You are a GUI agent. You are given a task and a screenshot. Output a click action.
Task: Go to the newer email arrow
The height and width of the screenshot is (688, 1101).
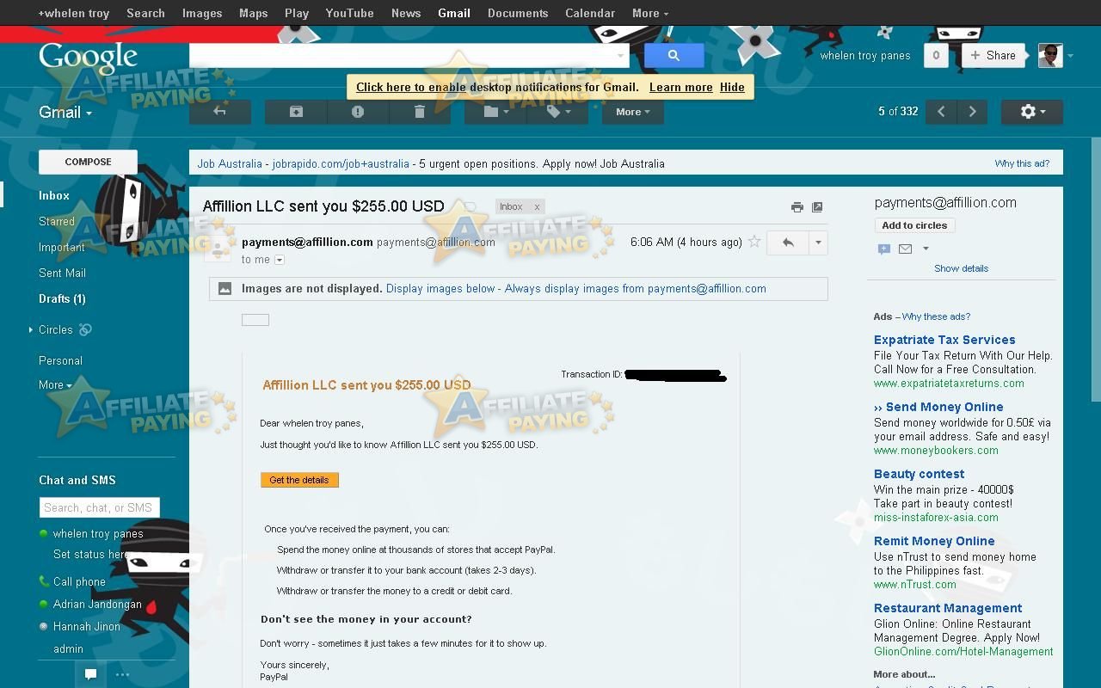click(x=941, y=112)
